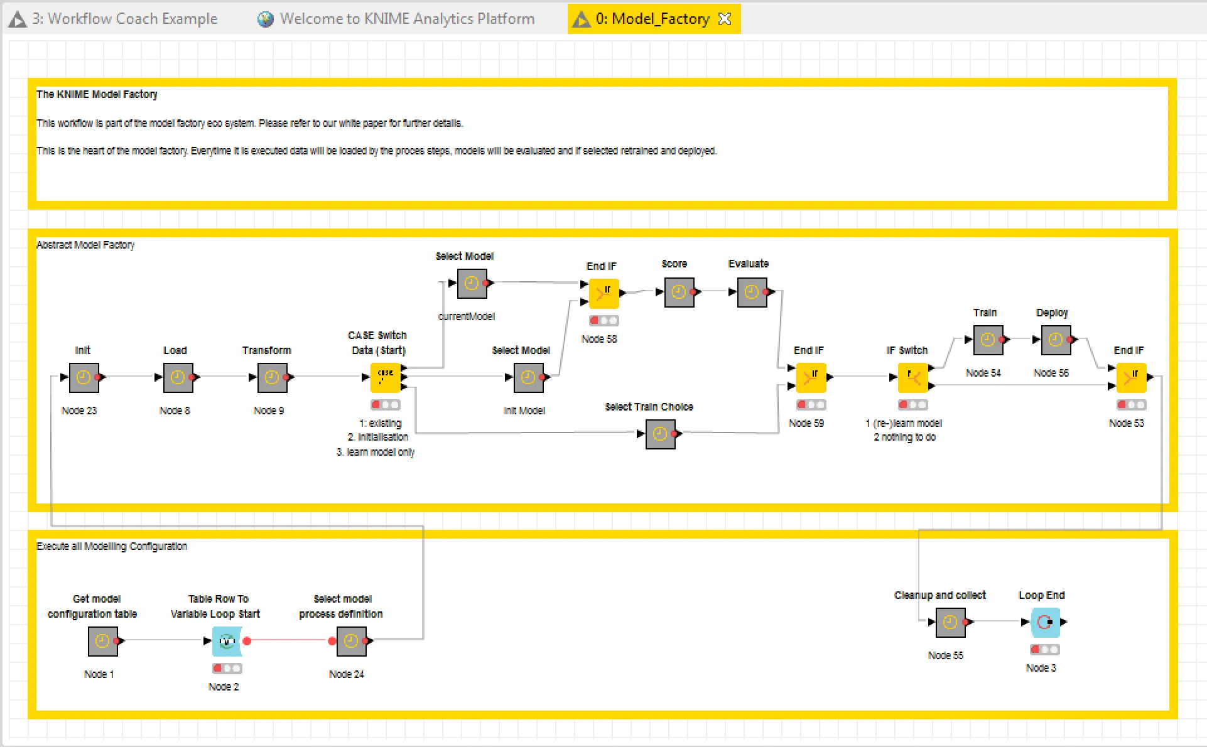This screenshot has width=1207, height=747.
Task: Click the status traffic light under Node 59
Action: [811, 405]
